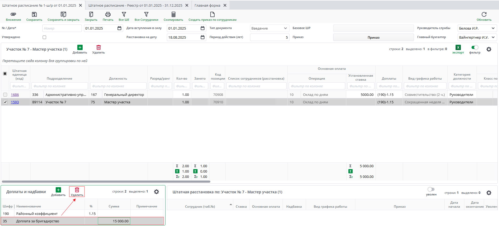Viewport: 499px width, 229px height.
Task: Click the Должность column filter field
Action: 118,86
